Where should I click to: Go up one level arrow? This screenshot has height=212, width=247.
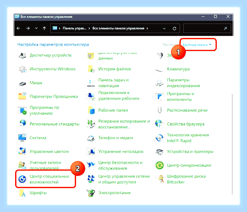(x=45, y=28)
